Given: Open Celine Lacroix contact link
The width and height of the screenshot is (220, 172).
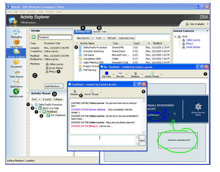Looking at the screenshot, I should tap(193, 40).
